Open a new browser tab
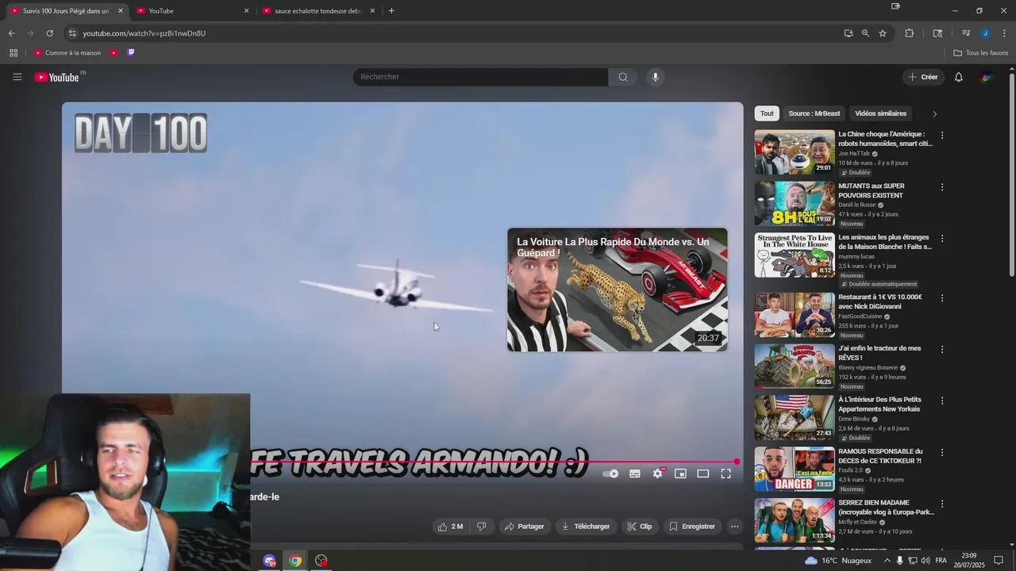 tap(391, 11)
